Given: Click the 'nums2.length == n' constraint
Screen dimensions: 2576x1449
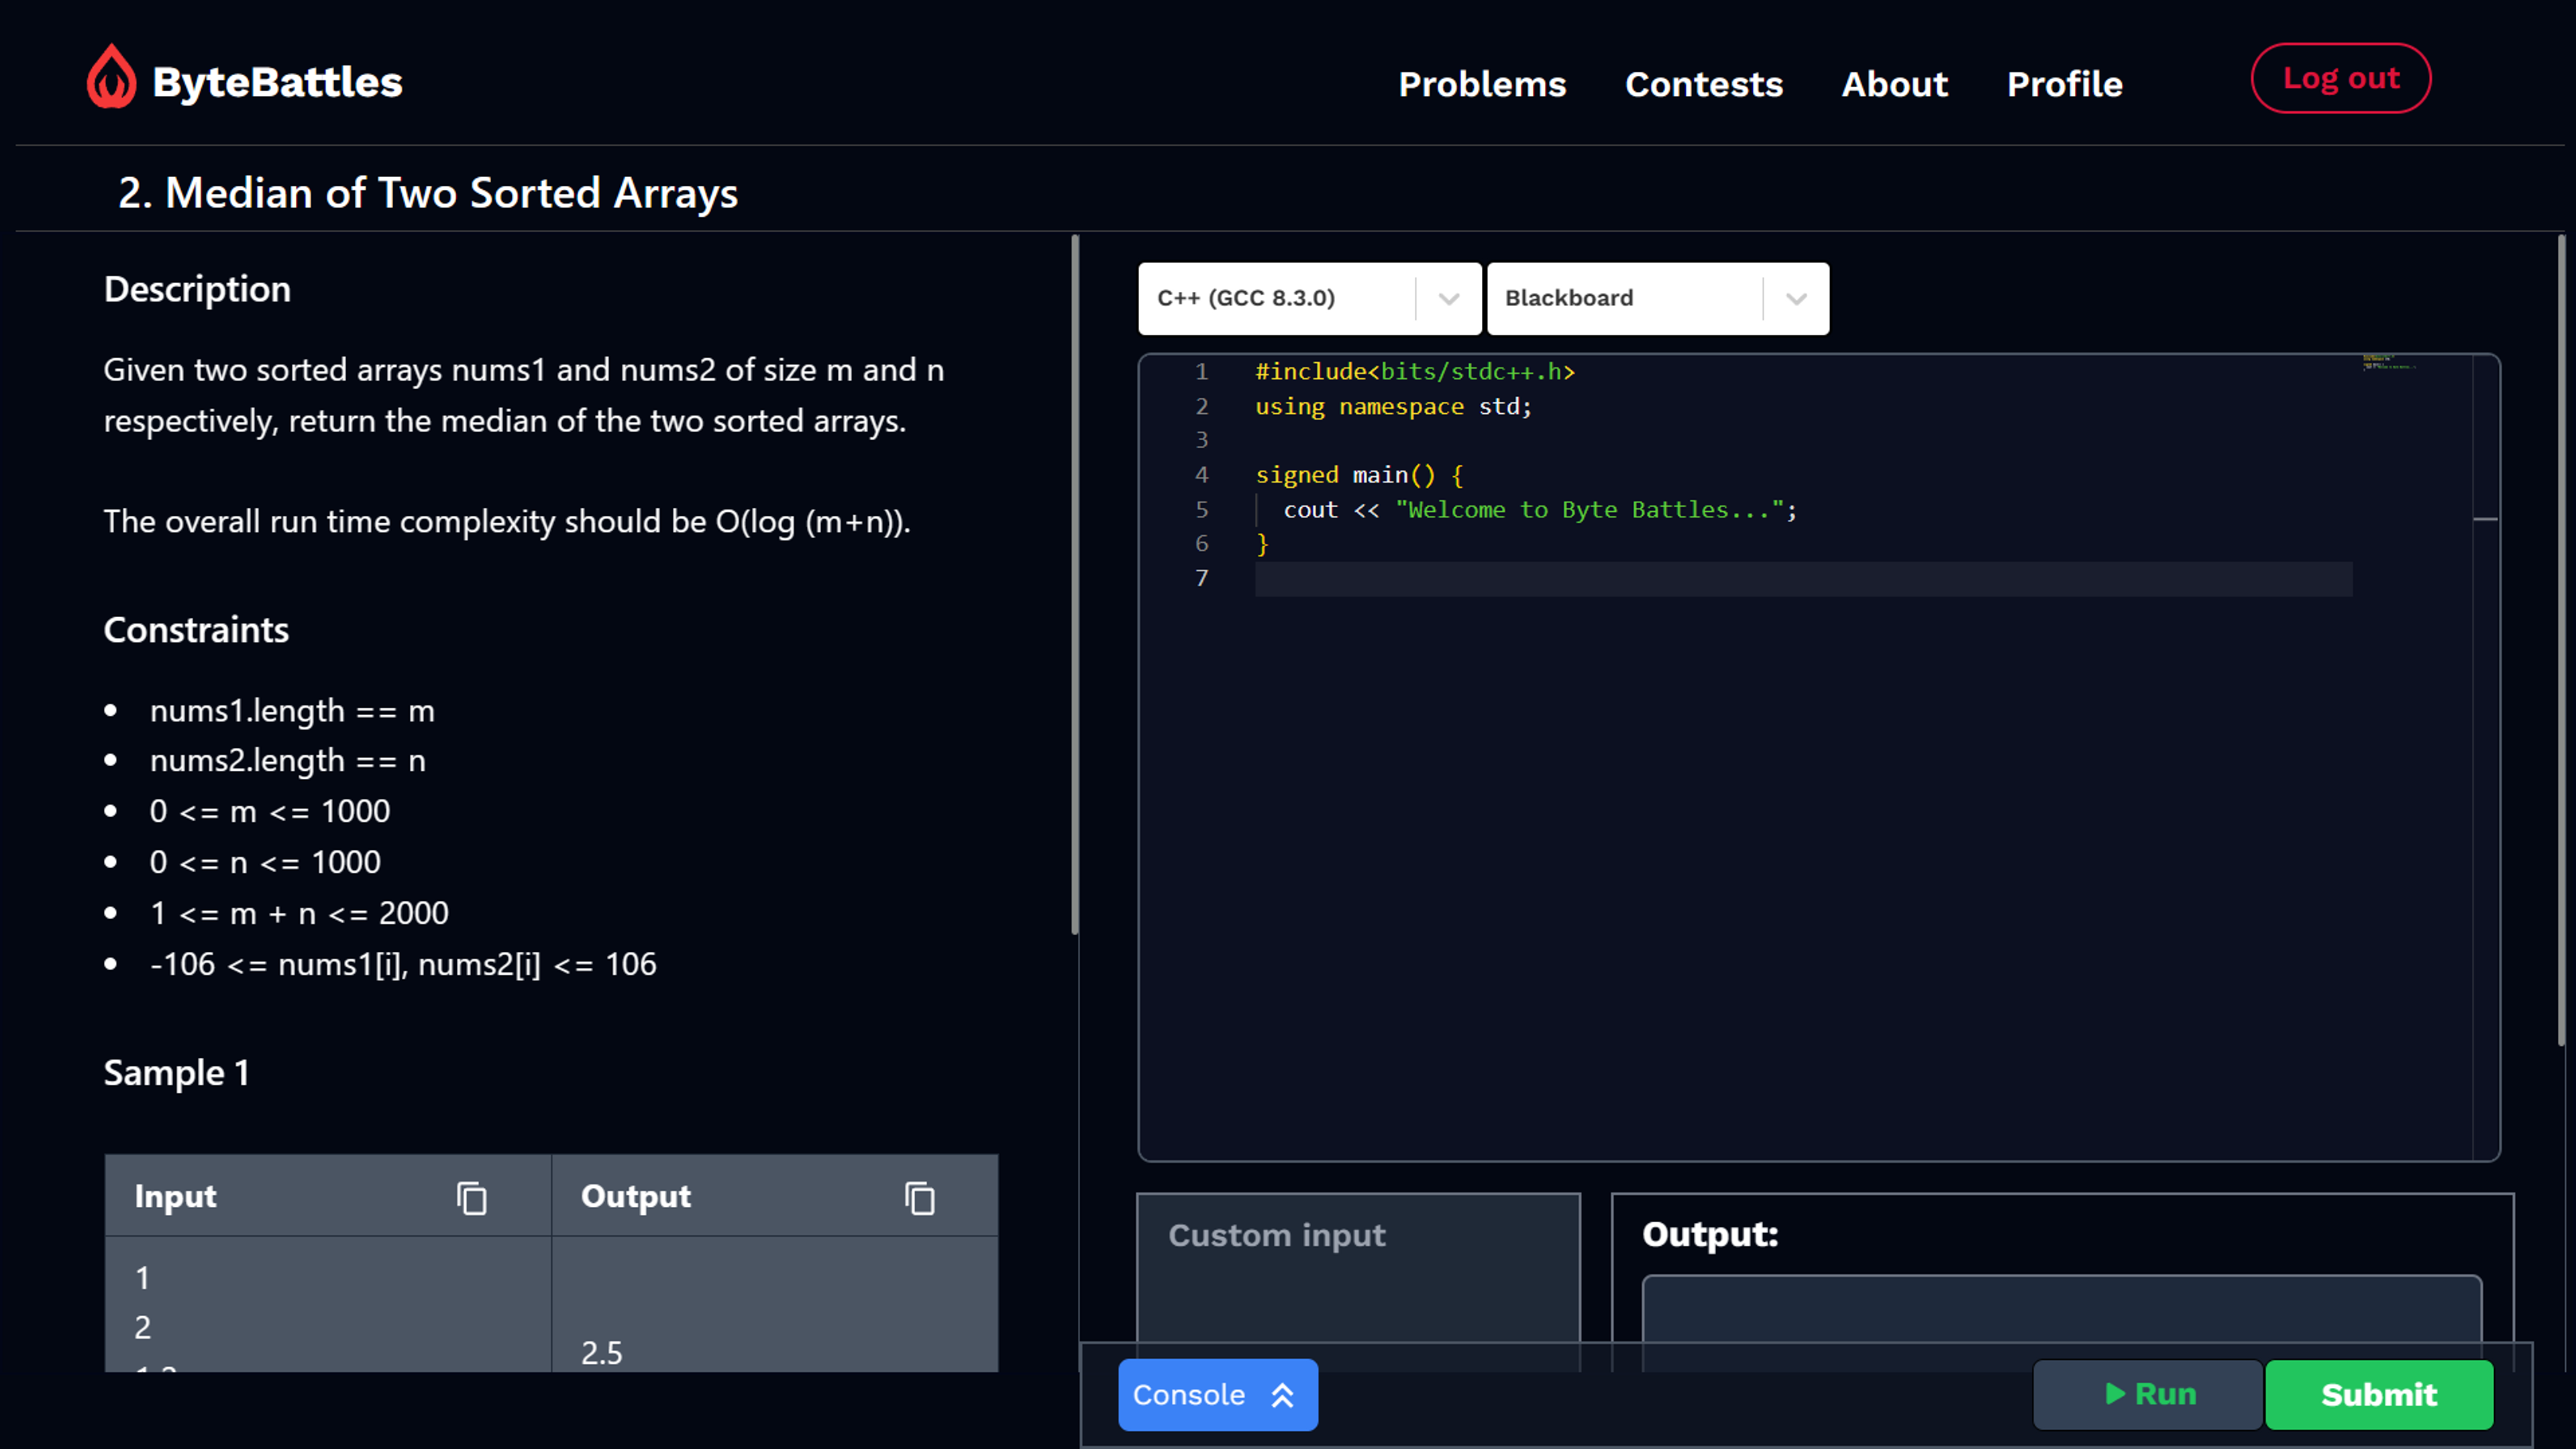Looking at the screenshot, I should 288,761.
